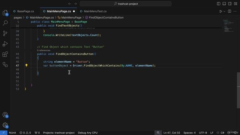Change the UTF-8 file encoding
The image size is (240, 135).
(203, 133)
